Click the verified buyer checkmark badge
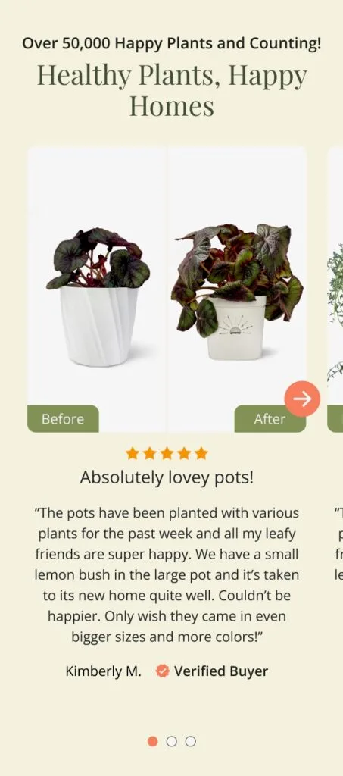Screen dimensions: 343x776 coord(162,671)
